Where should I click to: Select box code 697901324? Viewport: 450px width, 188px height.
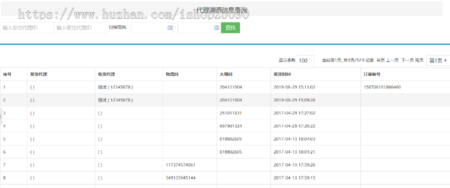click(230, 126)
